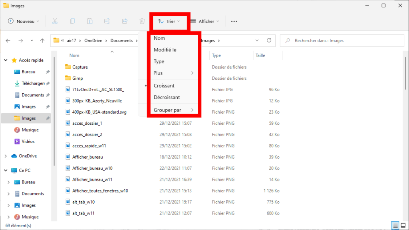Collapse the Accès rapide section

click(6, 60)
